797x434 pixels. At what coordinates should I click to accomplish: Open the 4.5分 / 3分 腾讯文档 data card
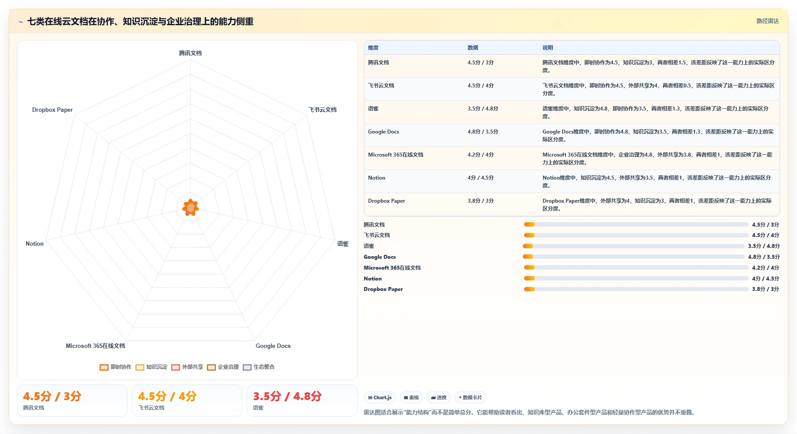pyautogui.click(x=72, y=401)
